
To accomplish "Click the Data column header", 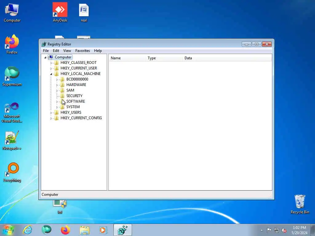I will [x=227, y=58].
